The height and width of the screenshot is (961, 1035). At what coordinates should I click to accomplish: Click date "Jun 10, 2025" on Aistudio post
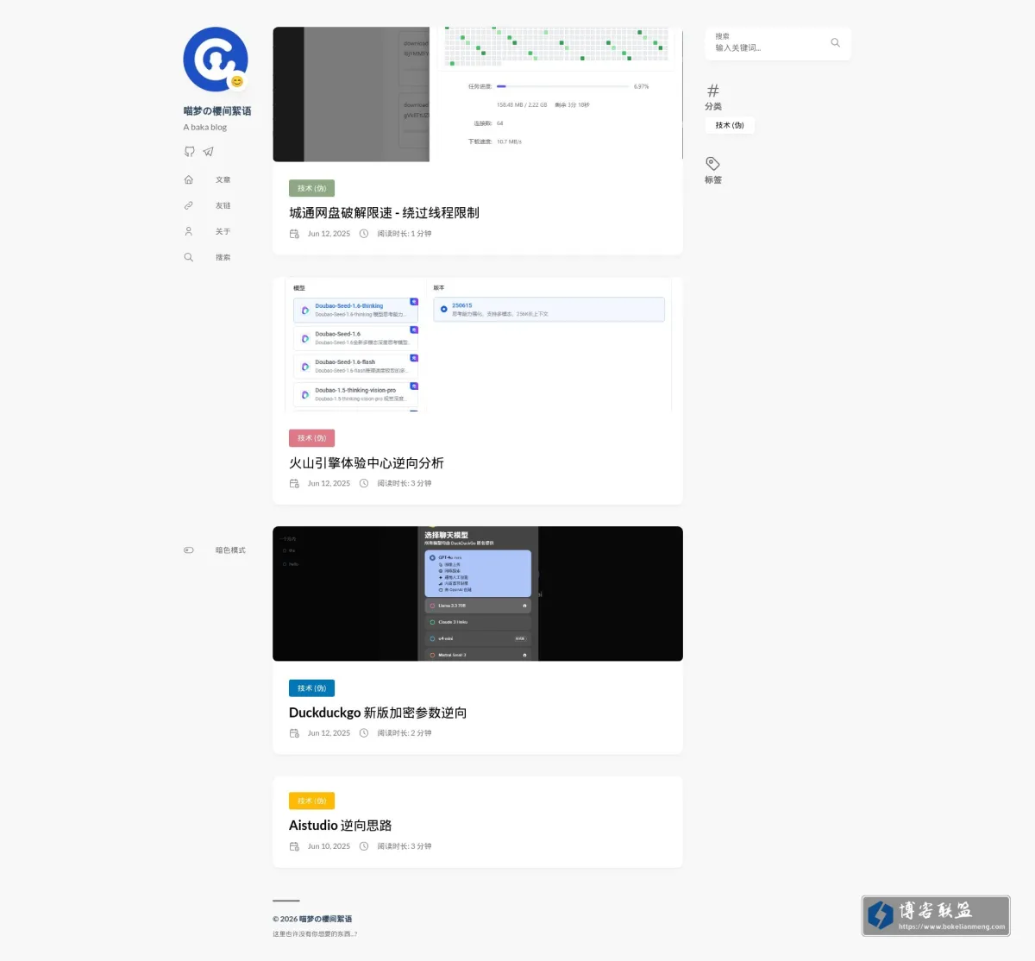click(329, 846)
